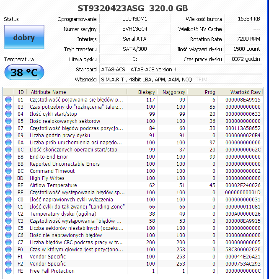
Task: Select 'End-to-End Error' attribute name
Action: click(x=49, y=157)
